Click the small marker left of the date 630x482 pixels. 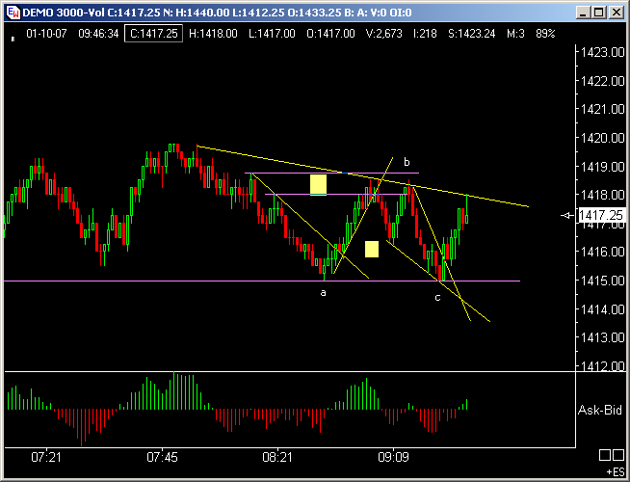[x=13, y=39]
